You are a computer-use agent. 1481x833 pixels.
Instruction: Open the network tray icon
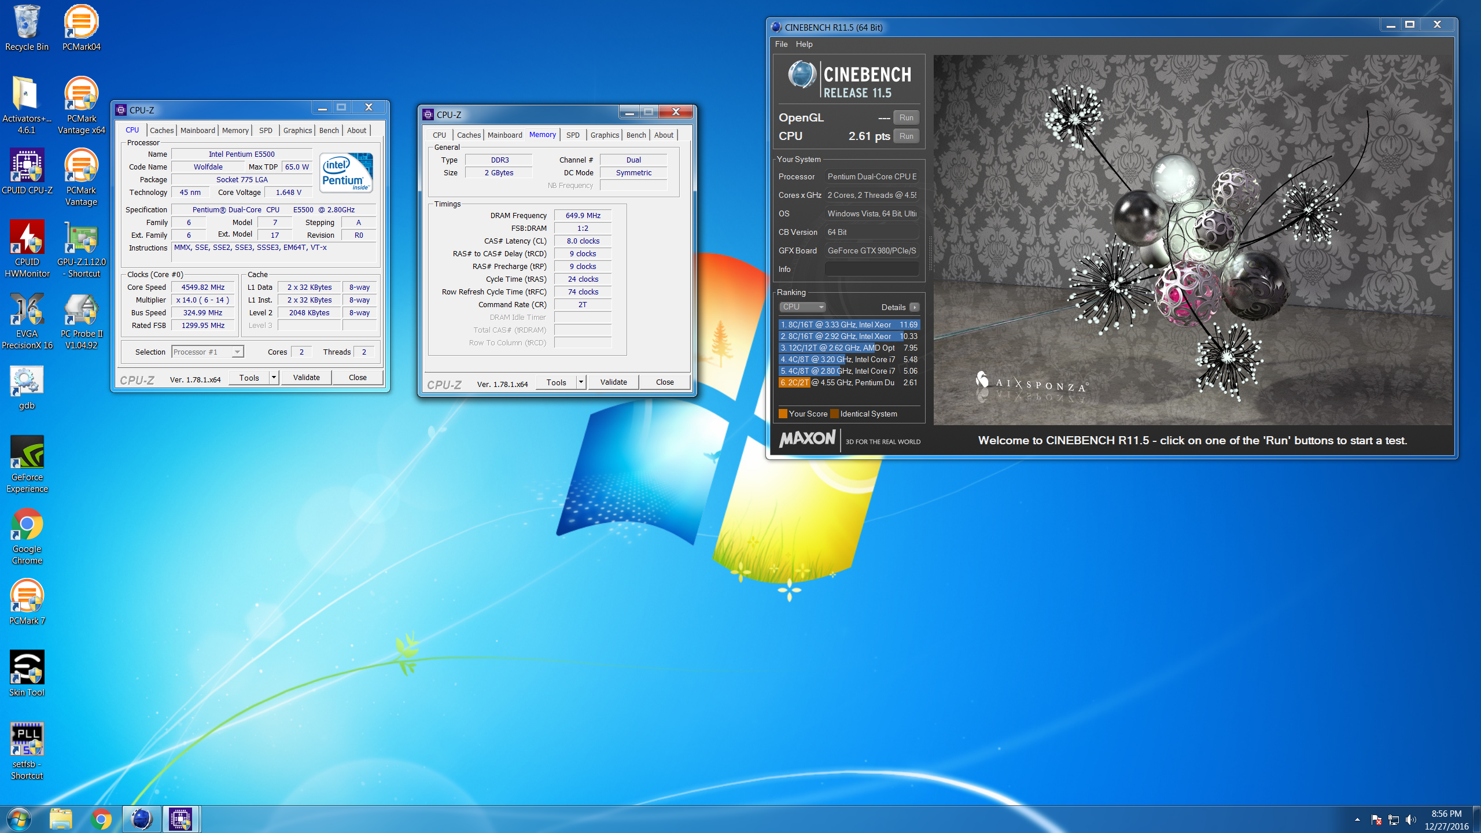point(1394,820)
